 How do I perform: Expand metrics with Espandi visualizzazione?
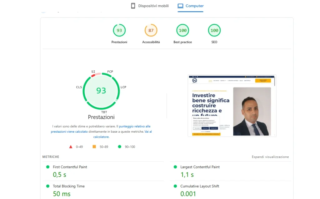pyautogui.click(x=270, y=157)
